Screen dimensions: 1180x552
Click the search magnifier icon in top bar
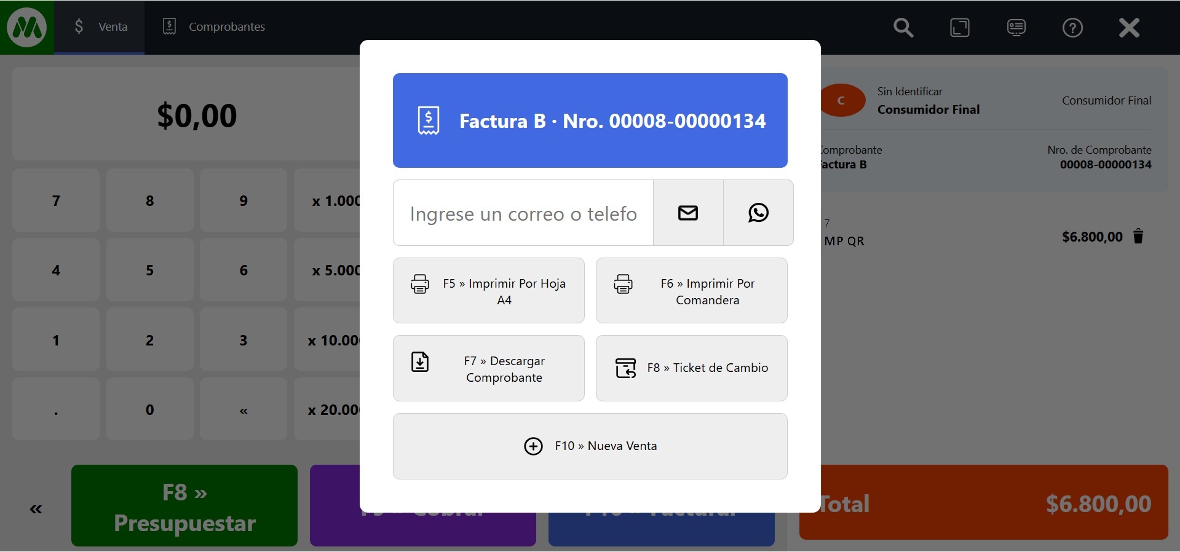click(903, 28)
